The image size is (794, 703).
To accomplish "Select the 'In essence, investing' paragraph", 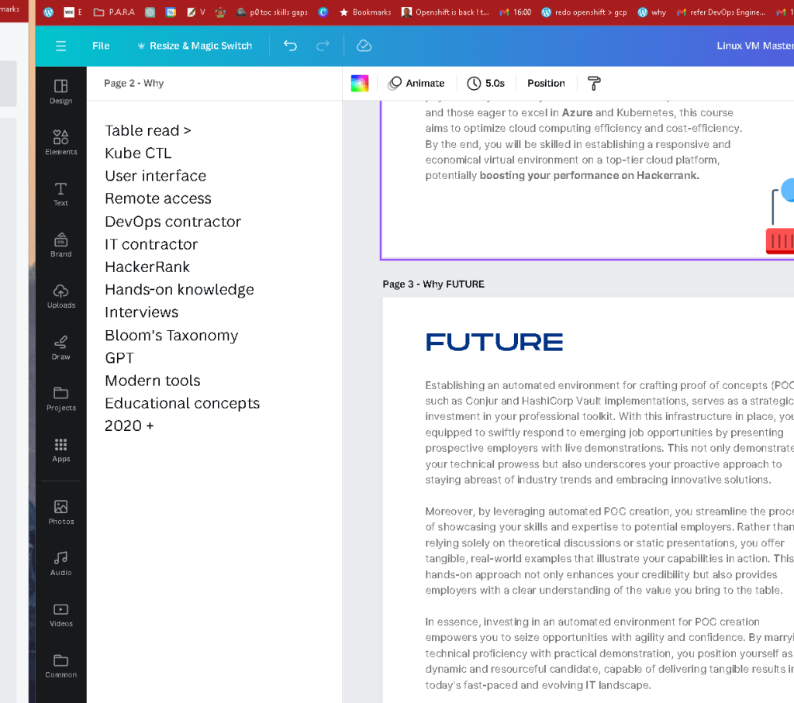I will pyautogui.click(x=609, y=653).
